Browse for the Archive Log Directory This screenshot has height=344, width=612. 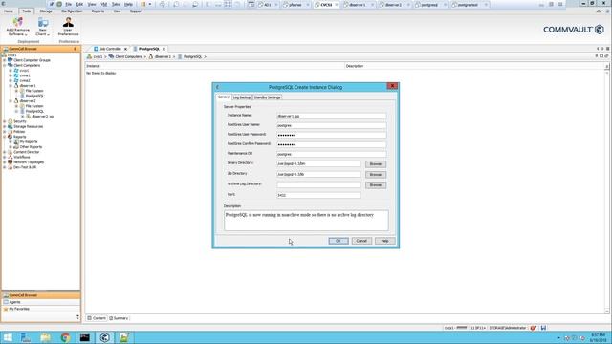376,184
